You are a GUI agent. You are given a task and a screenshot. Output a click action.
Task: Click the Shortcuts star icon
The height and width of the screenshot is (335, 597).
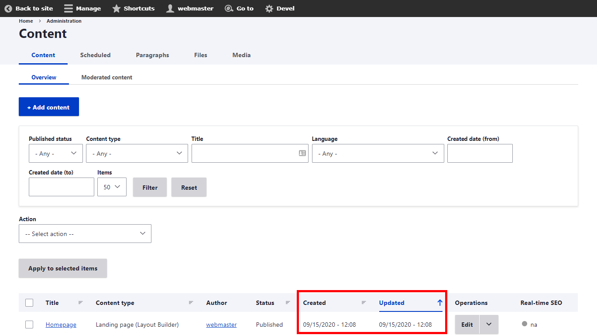(x=117, y=9)
